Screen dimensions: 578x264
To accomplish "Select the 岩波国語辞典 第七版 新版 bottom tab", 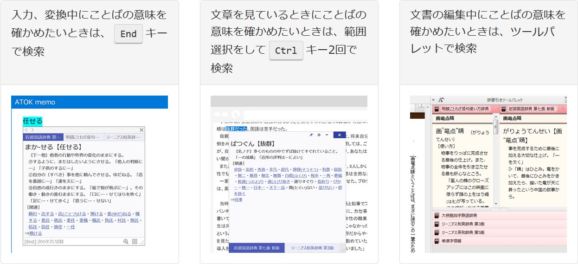I will click(x=257, y=248).
